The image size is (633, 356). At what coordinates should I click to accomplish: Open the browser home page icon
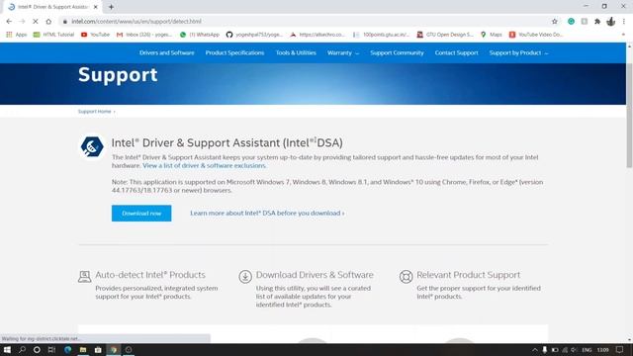tap(48, 22)
